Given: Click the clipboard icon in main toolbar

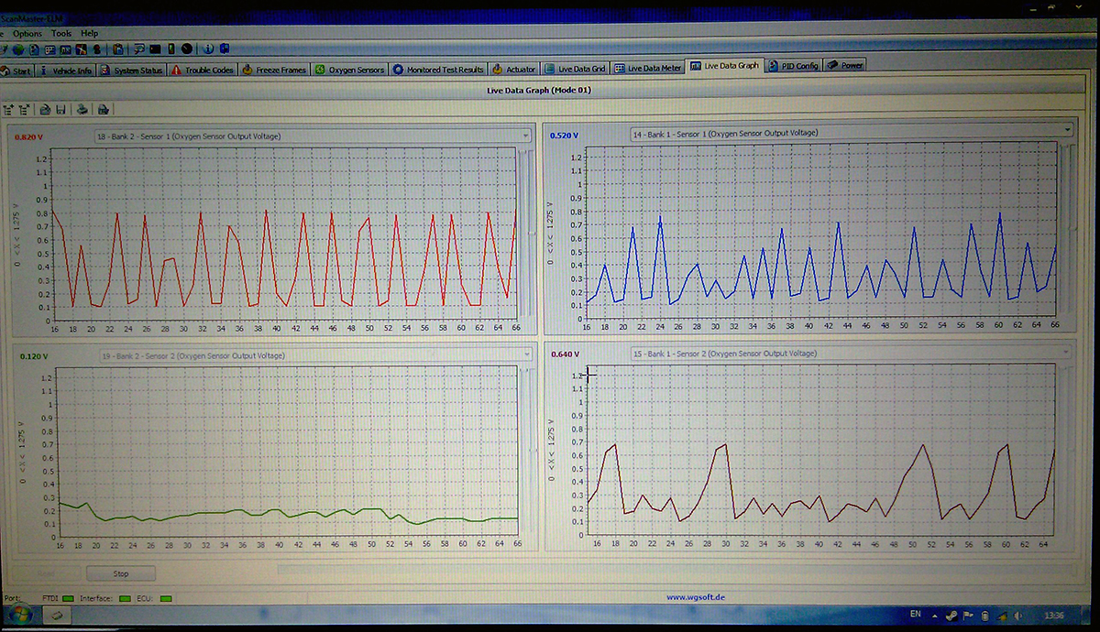Looking at the screenshot, I should [119, 49].
